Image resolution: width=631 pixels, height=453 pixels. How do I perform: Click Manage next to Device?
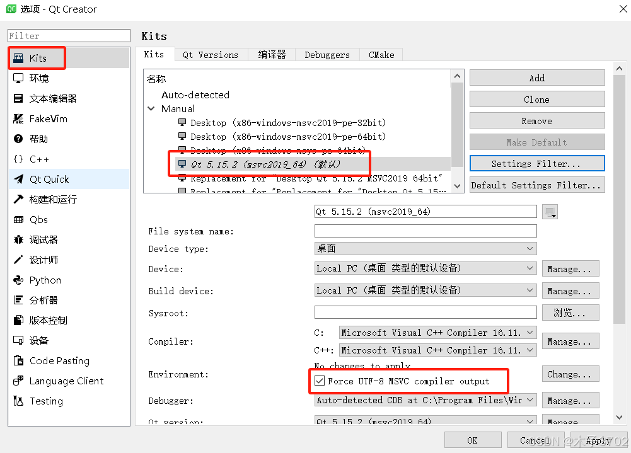pyautogui.click(x=570, y=269)
